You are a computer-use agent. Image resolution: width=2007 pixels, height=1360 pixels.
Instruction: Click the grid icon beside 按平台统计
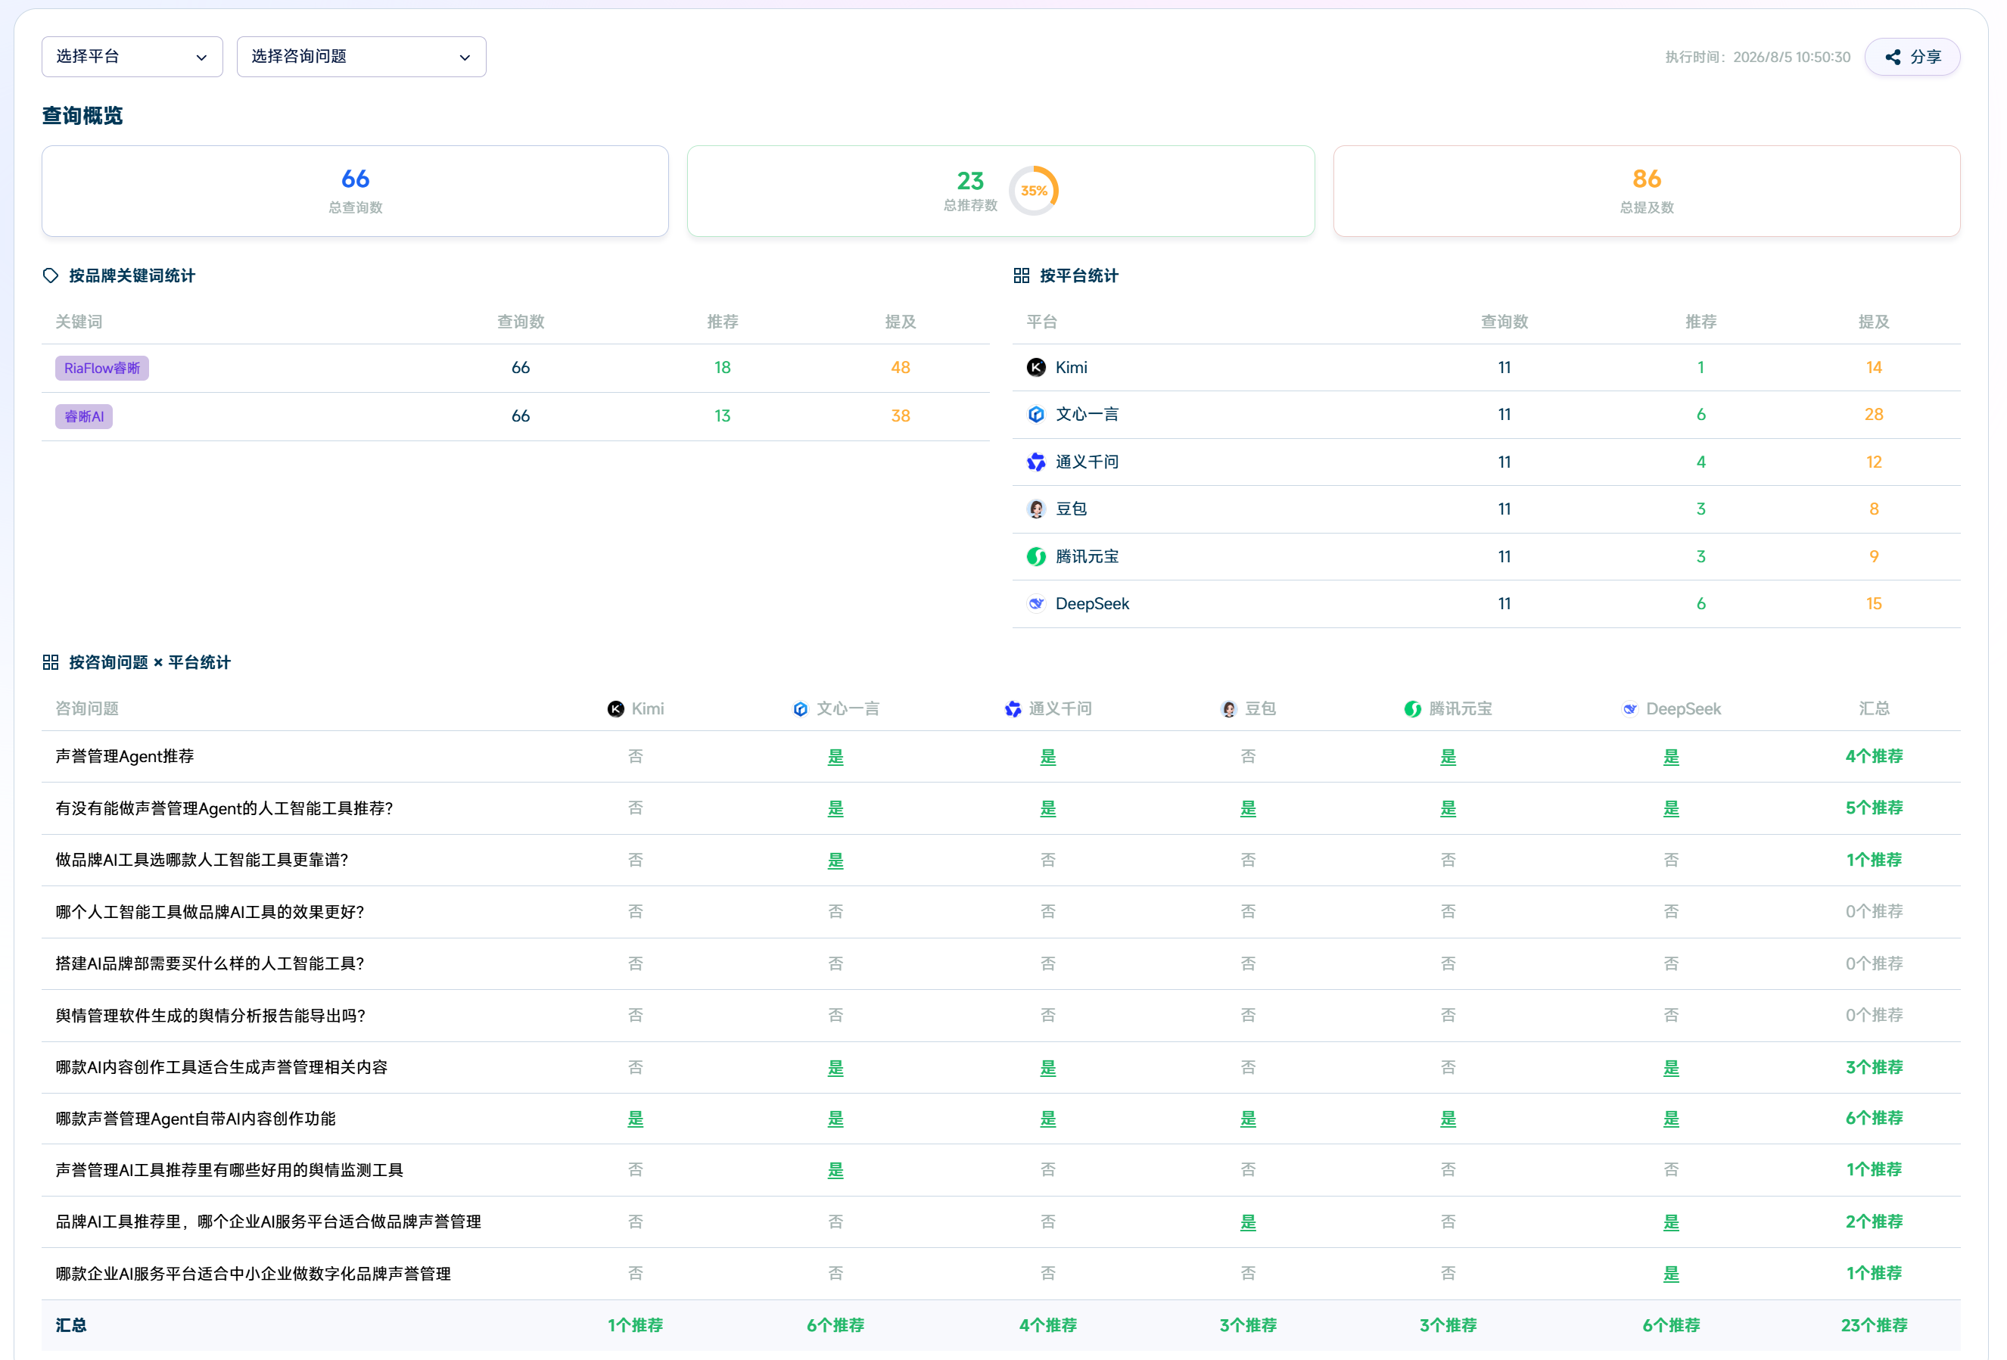point(1022,275)
